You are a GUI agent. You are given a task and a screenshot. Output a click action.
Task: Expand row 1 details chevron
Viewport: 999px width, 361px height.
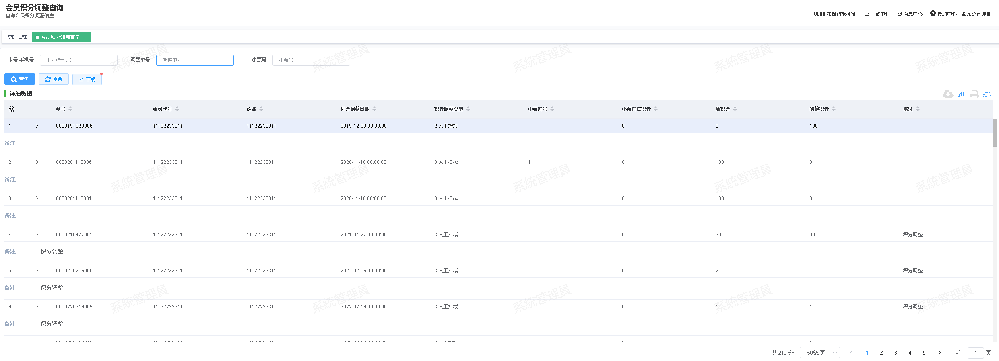pyautogui.click(x=37, y=126)
